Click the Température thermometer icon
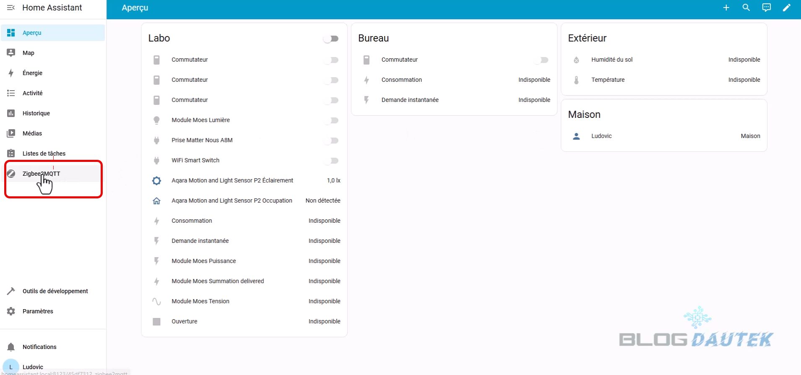 [576, 80]
